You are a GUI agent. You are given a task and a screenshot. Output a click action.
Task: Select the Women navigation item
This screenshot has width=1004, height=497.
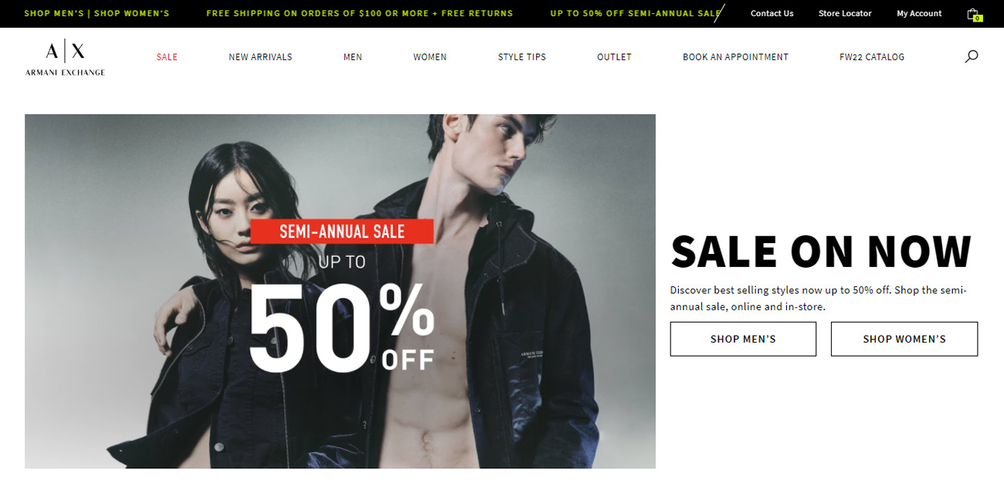(x=430, y=57)
